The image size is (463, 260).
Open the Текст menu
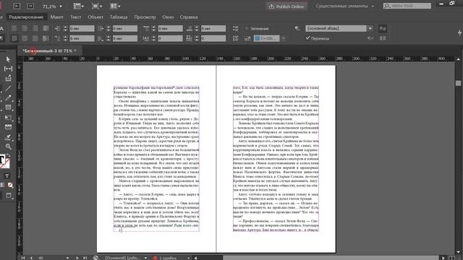75,17
